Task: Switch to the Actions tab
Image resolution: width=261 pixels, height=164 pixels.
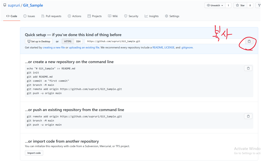Action: coord(75,16)
